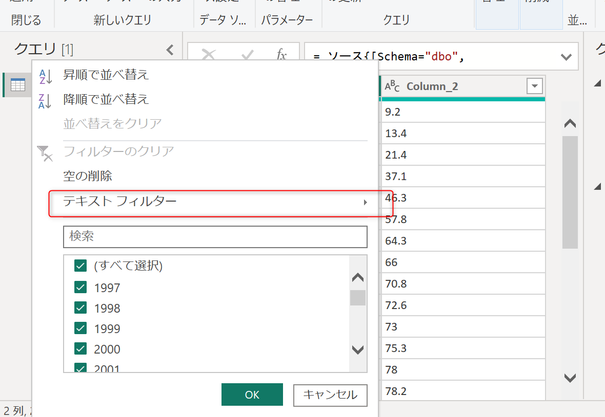Click the ABC data type icon on Column_2
The width and height of the screenshot is (605, 417).
pos(392,86)
